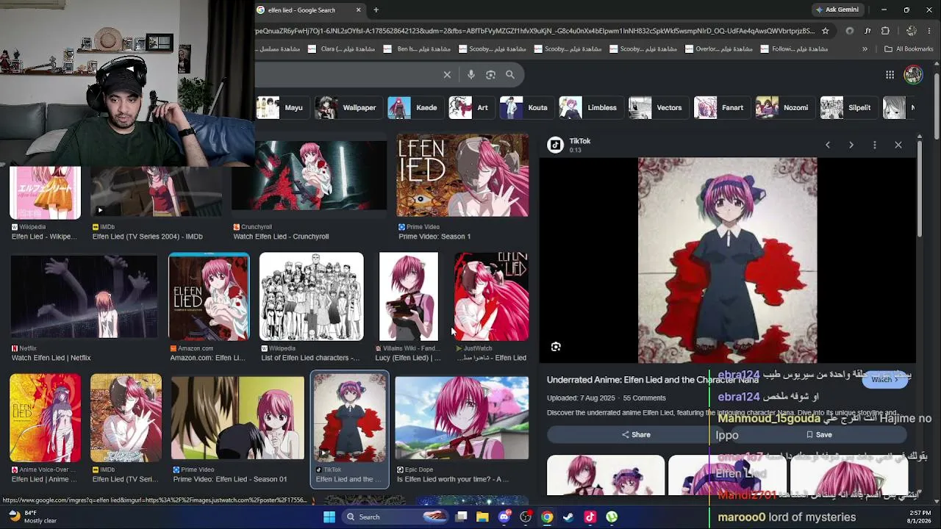
Task: Close the image preview panel
Action: point(898,145)
